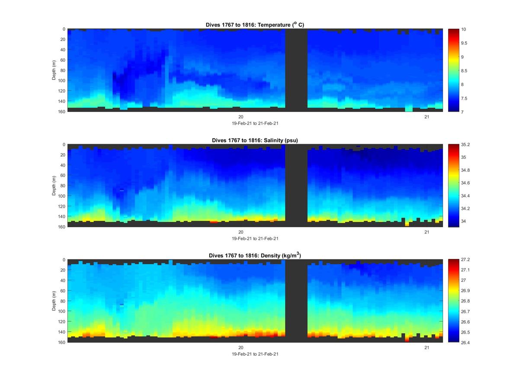Click the "34.2" tick on Salinity colorbar

(x=466, y=208)
